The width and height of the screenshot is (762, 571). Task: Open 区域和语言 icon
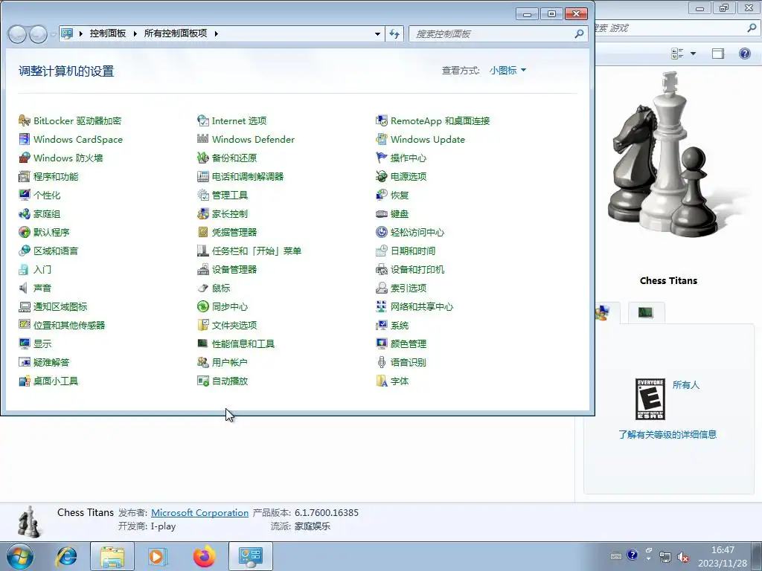pyautogui.click(x=25, y=251)
